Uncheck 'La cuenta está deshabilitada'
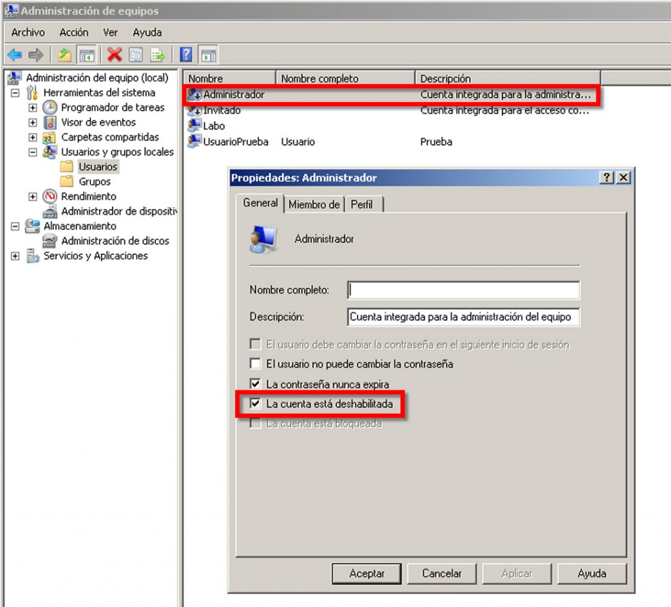671x607 pixels. tap(256, 404)
